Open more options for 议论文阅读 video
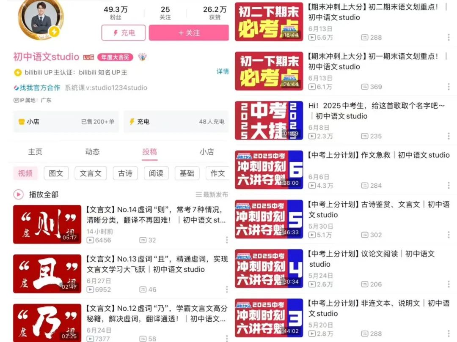457x342 pixels. tap(449, 284)
